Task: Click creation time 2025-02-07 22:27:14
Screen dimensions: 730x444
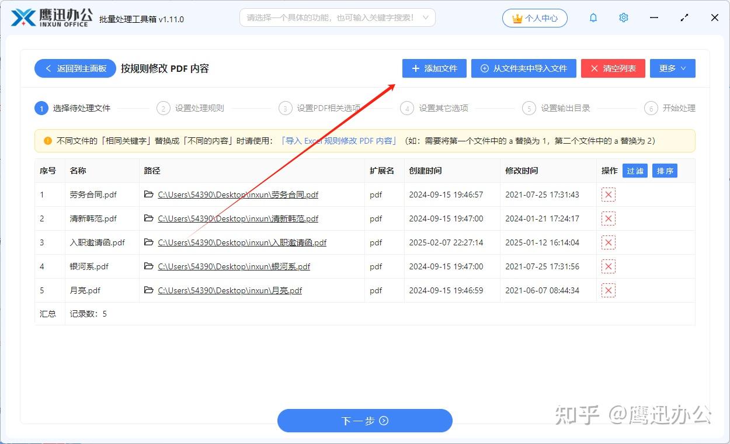Action: point(446,242)
